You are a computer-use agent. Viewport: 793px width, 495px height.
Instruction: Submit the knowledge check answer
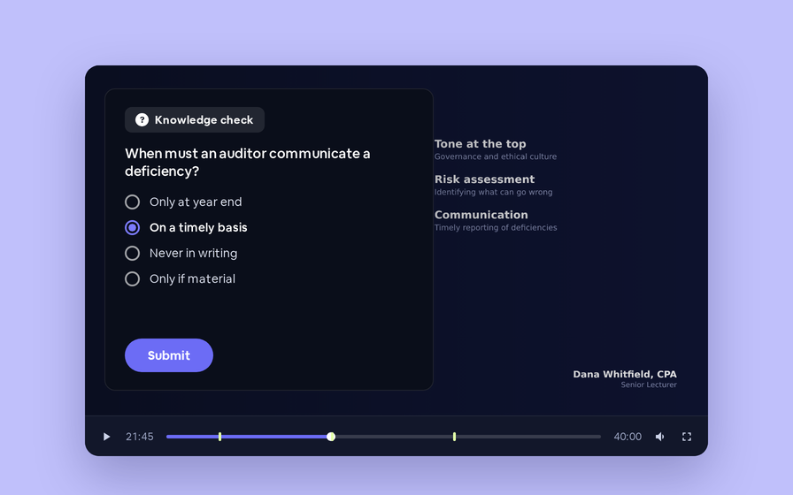[x=169, y=355]
